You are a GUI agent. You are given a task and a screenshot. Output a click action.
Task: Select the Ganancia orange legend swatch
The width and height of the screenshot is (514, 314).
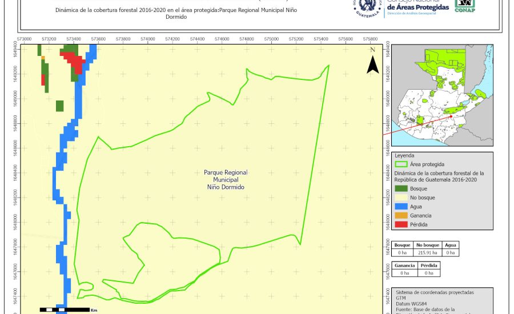point(402,215)
